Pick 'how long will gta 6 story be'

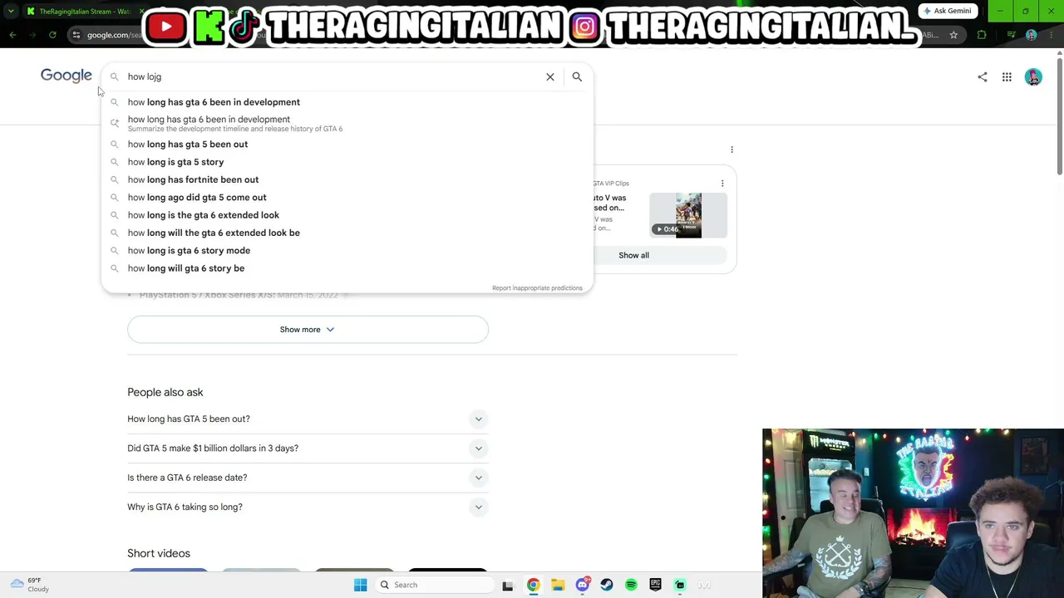click(x=347, y=268)
